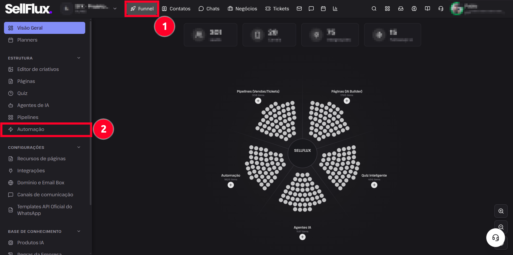Add item to Pipelines (Vendas/Tickets) cluster

(258, 101)
